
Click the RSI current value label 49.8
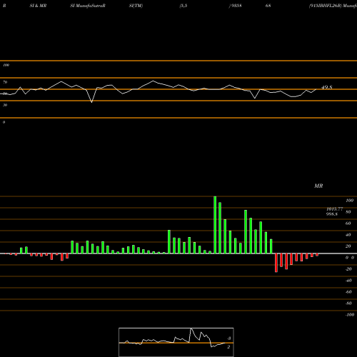click(327, 87)
